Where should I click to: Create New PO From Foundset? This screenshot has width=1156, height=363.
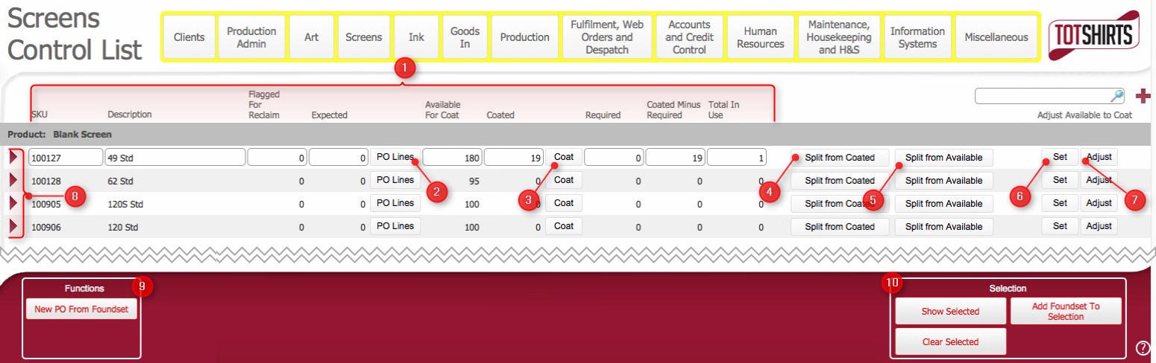[81, 309]
